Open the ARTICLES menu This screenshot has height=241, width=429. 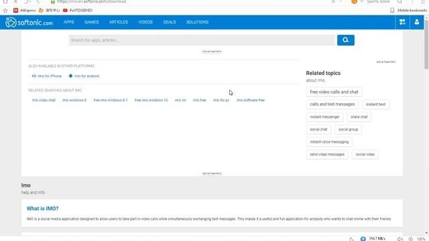(x=119, y=22)
